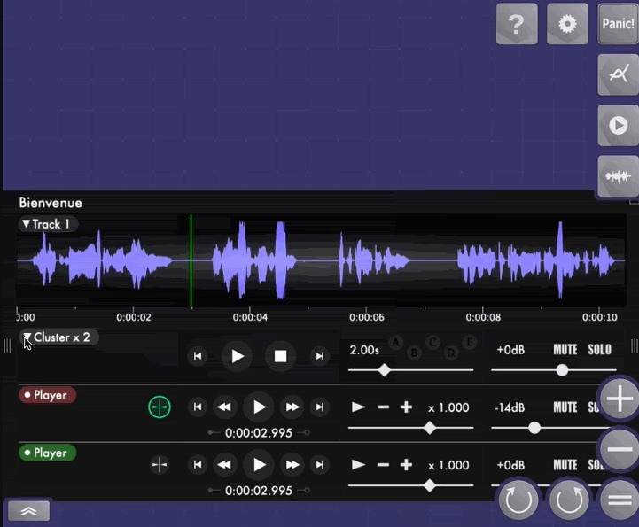This screenshot has height=527, width=639.
Task: Select Cluster snapshot D
Action: click(451, 353)
